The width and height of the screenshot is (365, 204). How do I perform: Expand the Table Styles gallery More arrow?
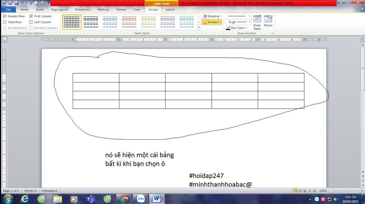199,28
